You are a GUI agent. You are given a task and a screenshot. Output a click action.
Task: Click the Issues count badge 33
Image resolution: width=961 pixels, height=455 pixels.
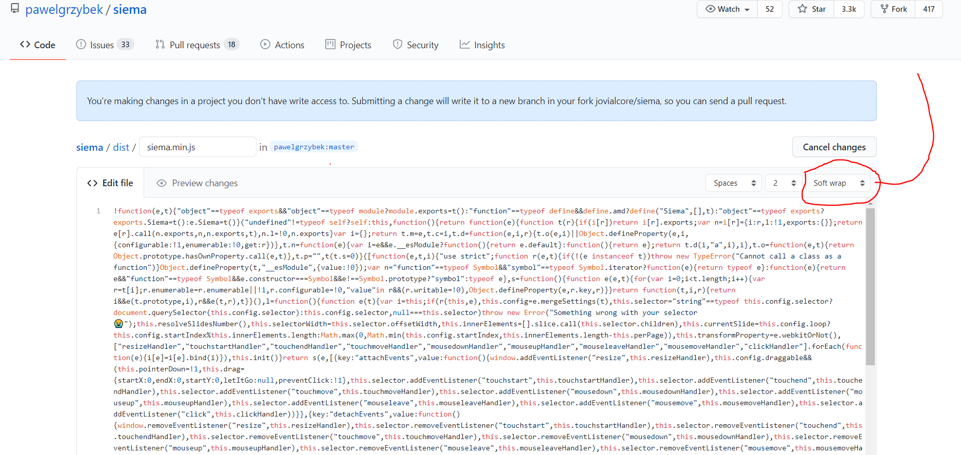pos(125,45)
